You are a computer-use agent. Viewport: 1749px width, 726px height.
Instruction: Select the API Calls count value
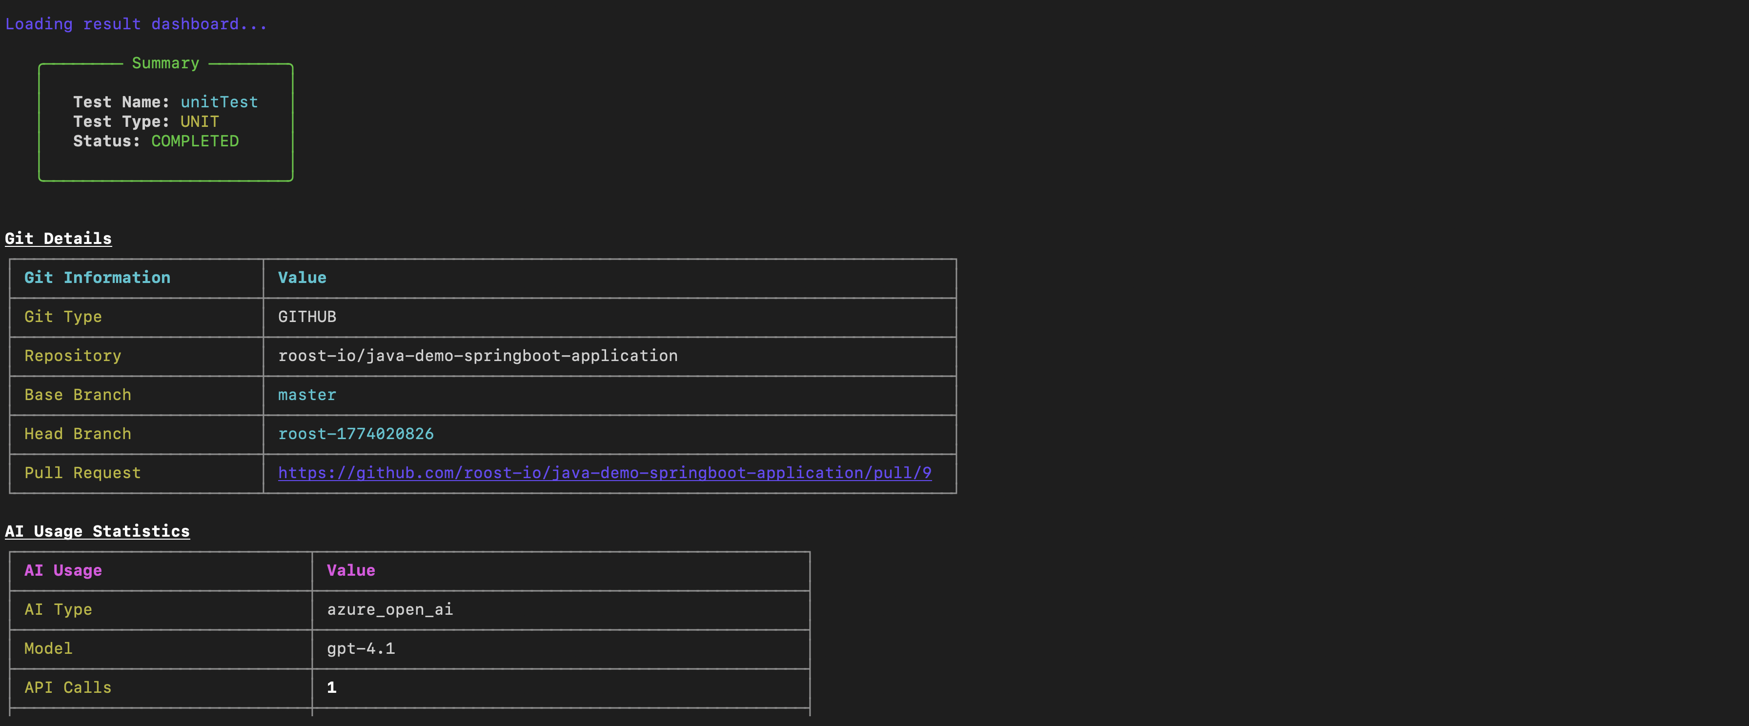(x=331, y=687)
